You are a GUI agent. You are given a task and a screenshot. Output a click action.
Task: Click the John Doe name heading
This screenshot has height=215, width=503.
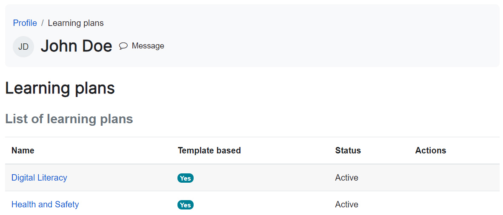(77, 46)
